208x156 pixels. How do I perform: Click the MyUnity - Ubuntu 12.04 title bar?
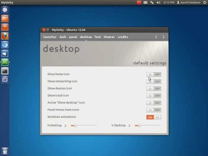tap(104, 30)
